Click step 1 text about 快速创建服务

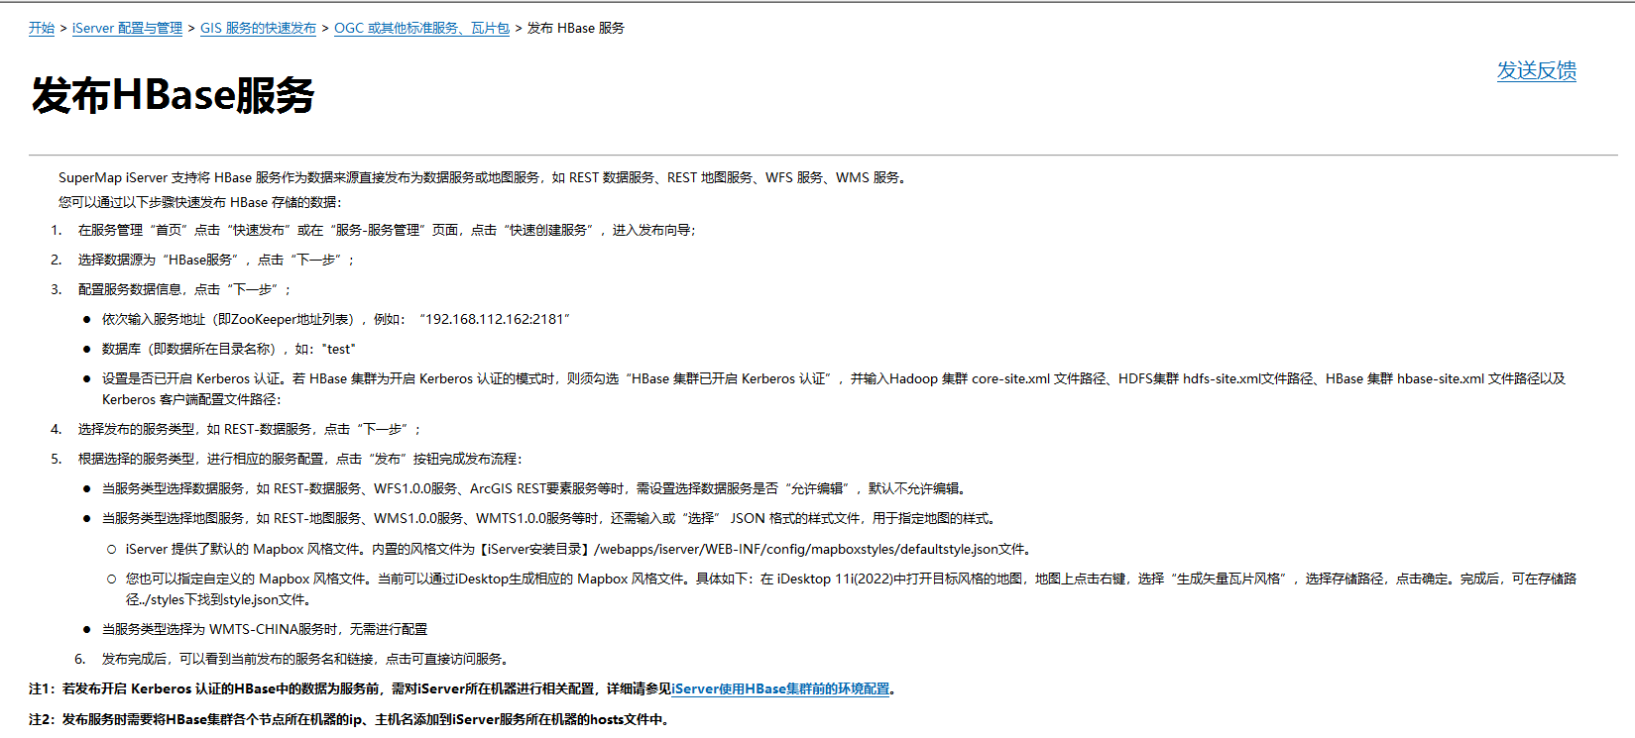click(x=387, y=230)
